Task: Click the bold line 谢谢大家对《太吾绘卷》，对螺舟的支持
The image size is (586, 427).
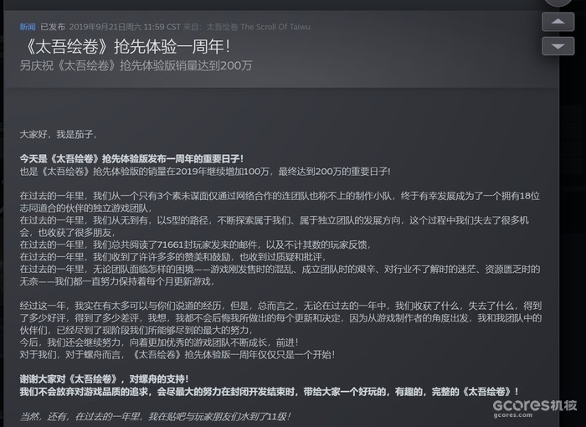Action: pos(105,379)
